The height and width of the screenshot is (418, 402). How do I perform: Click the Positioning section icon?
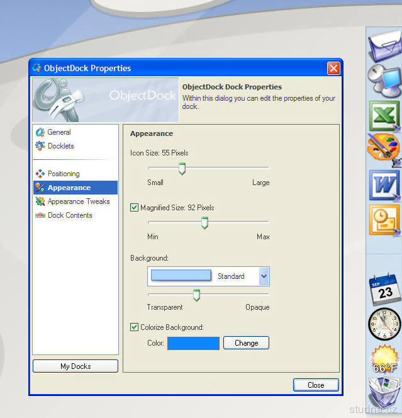[x=40, y=174]
